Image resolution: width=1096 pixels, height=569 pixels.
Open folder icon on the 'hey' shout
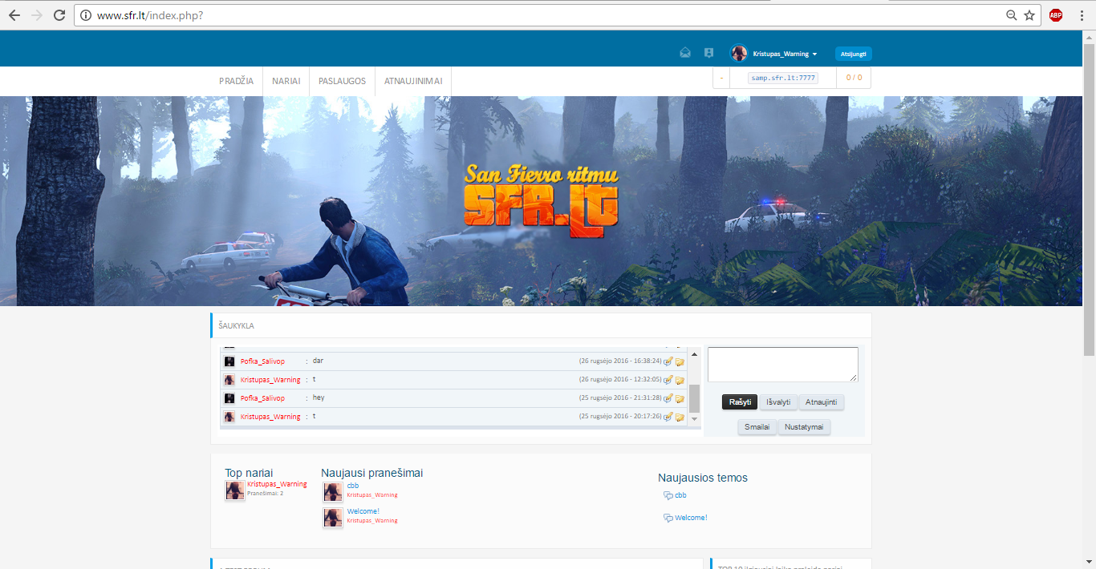click(680, 398)
